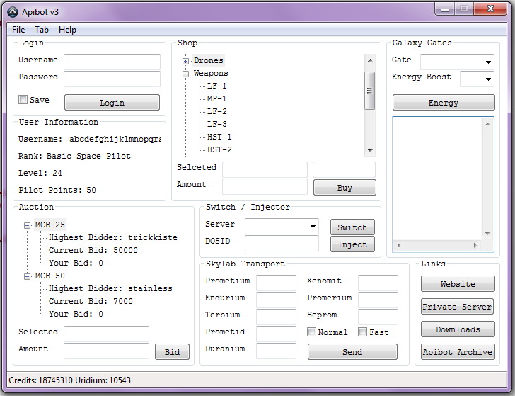
Task: Select 'Current Bid: 7000' row
Action: (91, 301)
